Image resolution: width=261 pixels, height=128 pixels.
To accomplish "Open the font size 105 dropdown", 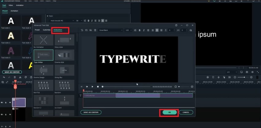I will 129,30.
